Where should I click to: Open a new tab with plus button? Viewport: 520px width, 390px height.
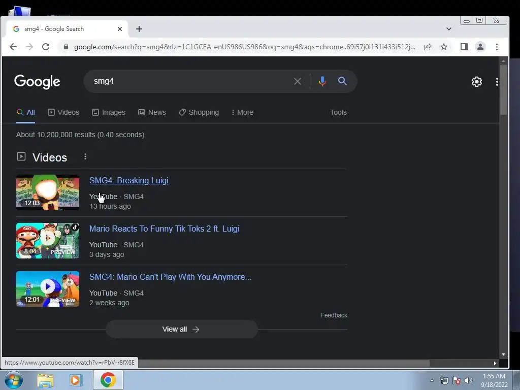coord(139,29)
